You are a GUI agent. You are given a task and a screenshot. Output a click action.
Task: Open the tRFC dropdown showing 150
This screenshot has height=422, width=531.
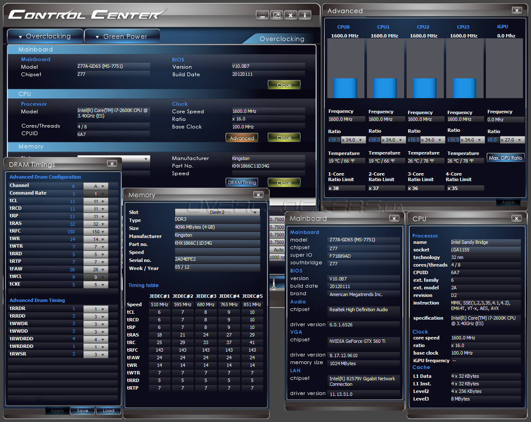(x=96, y=232)
